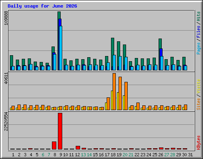Select day 8 on the x-axis
203x159 pixels.
(55, 155)
